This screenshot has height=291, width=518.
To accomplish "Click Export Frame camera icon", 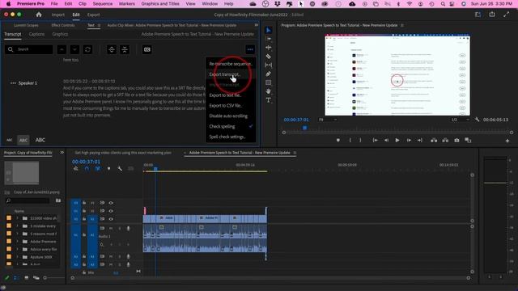I will point(456,140).
